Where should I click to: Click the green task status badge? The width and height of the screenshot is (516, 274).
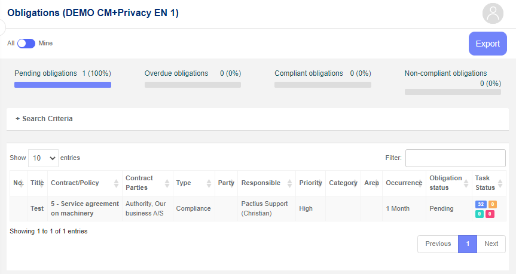point(480,214)
